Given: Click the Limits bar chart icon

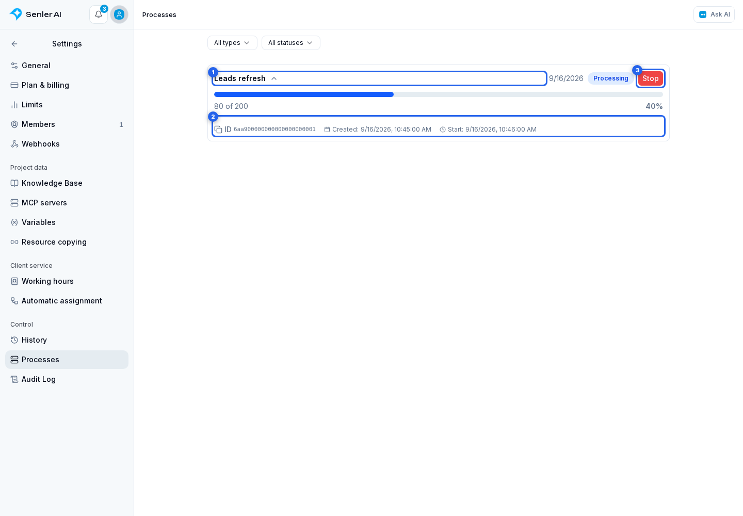Looking at the screenshot, I should pos(14,105).
